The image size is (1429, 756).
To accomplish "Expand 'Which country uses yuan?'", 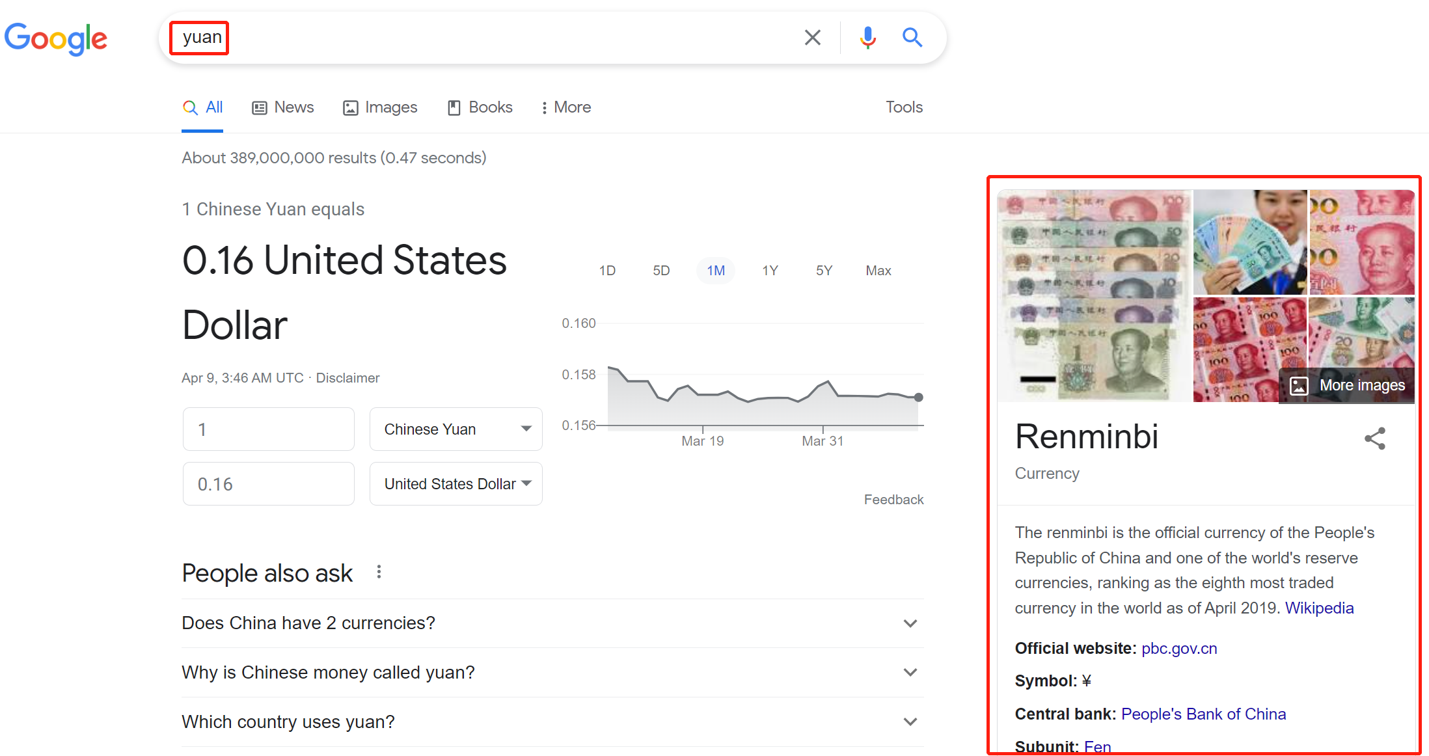I will click(x=552, y=722).
